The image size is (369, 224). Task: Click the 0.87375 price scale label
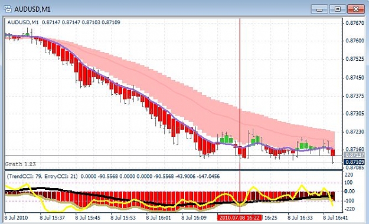[355, 96]
